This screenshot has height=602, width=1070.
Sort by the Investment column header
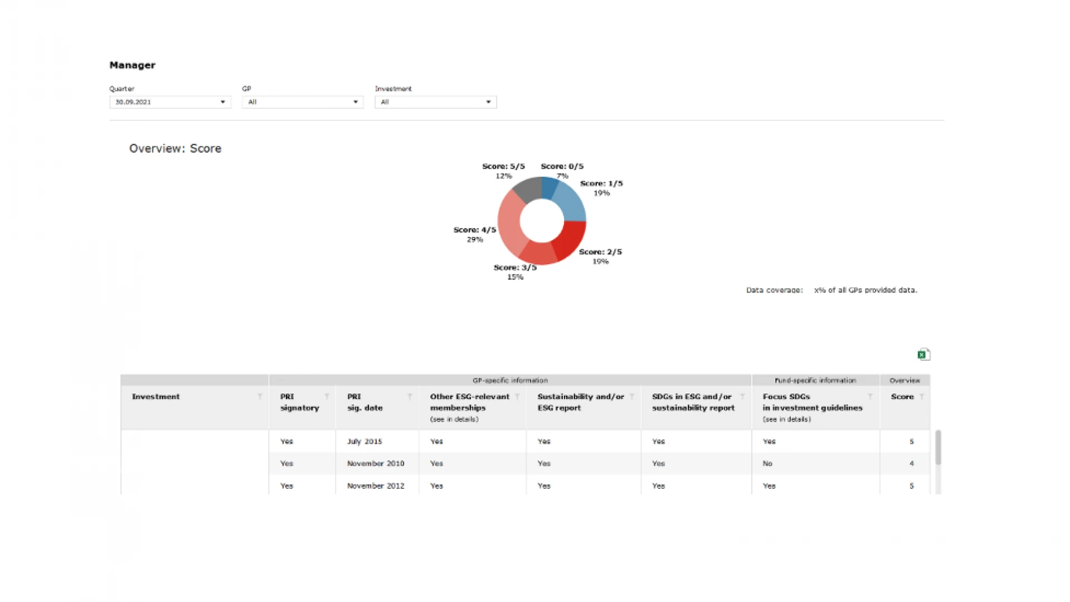click(156, 397)
